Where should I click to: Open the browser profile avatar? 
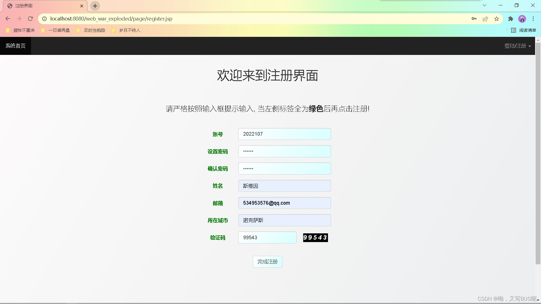pyautogui.click(x=522, y=19)
